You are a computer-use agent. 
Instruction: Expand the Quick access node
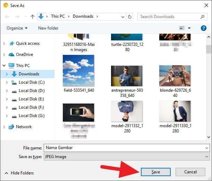click(4, 43)
